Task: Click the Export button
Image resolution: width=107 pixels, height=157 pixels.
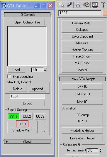Action: pyautogui.click(x=27, y=103)
